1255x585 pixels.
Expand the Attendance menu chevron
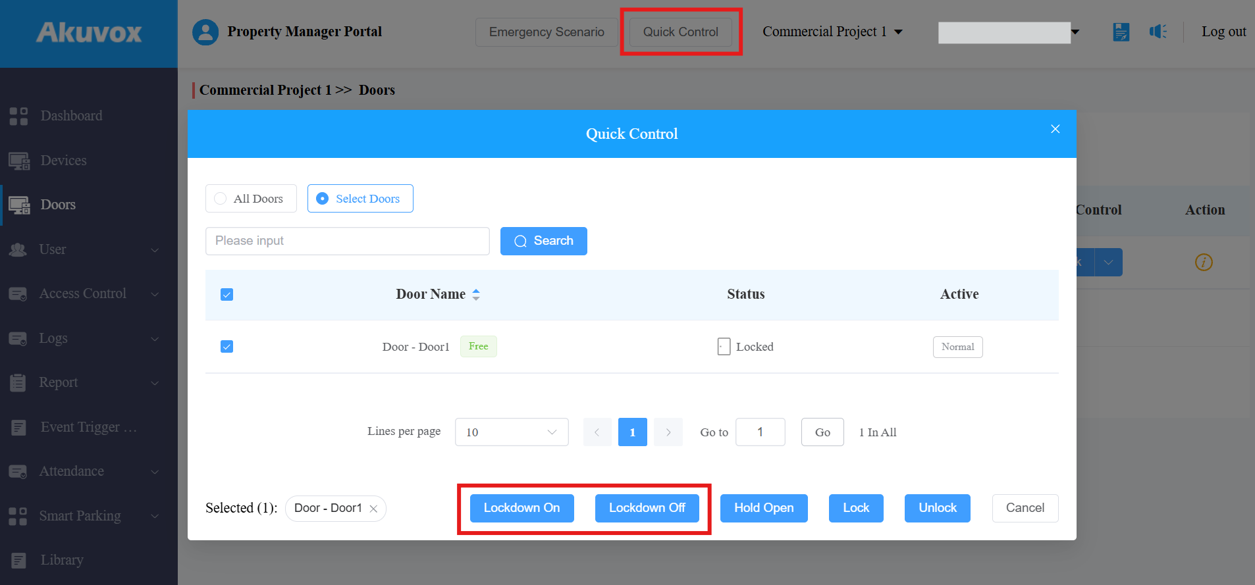(x=155, y=472)
